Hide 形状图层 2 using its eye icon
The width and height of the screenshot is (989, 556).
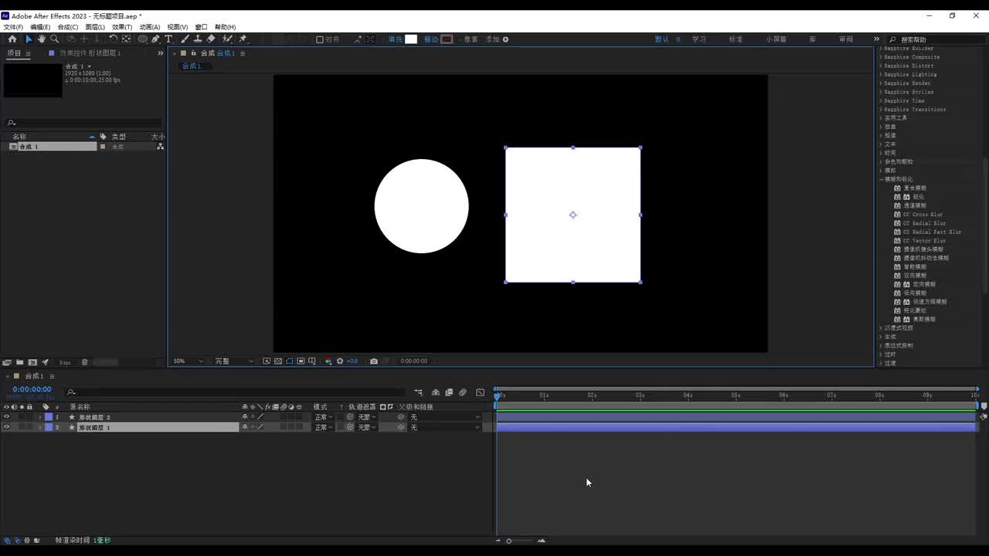point(7,417)
